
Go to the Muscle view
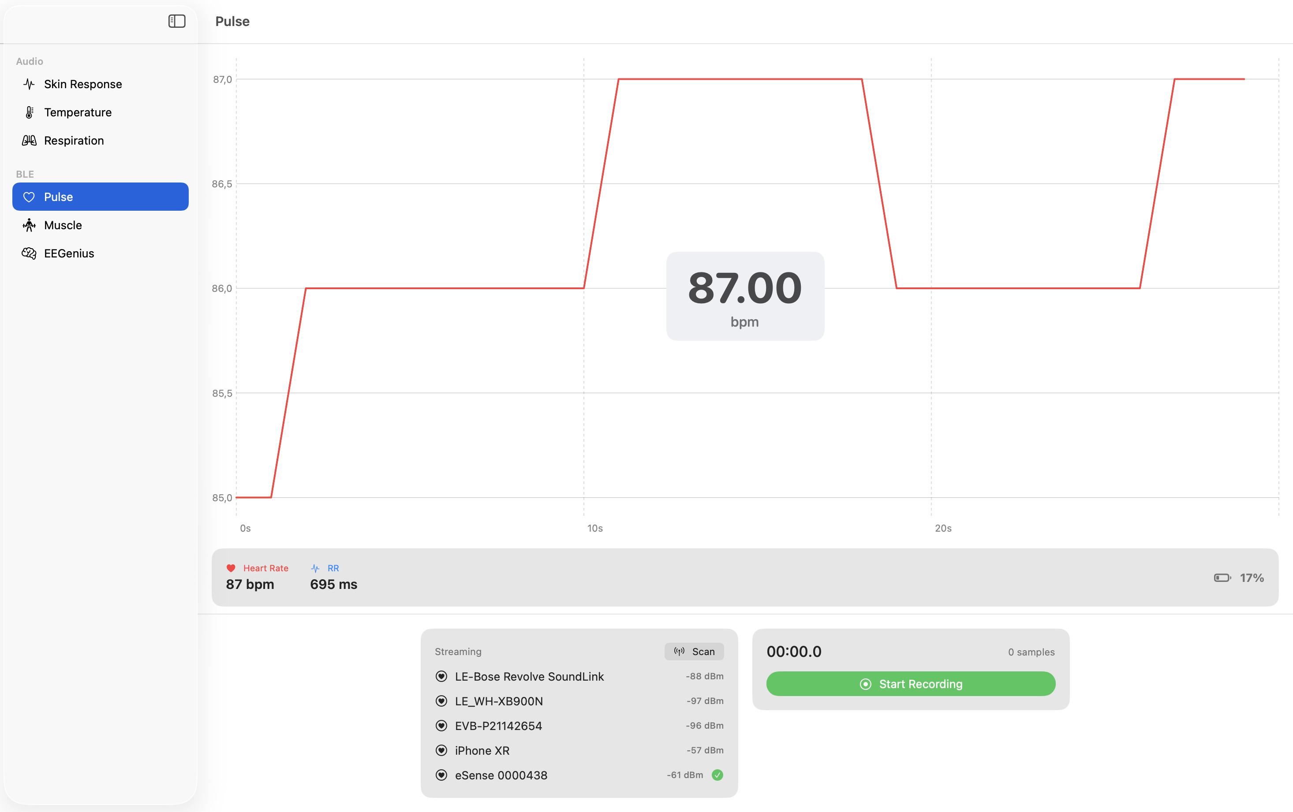coord(101,225)
